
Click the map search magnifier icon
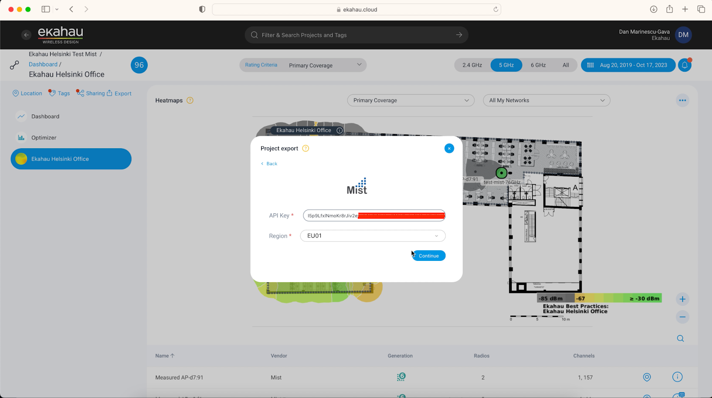(680, 338)
